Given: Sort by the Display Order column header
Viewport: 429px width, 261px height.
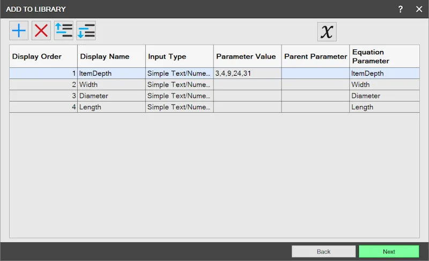Looking at the screenshot, I should (43, 56).
